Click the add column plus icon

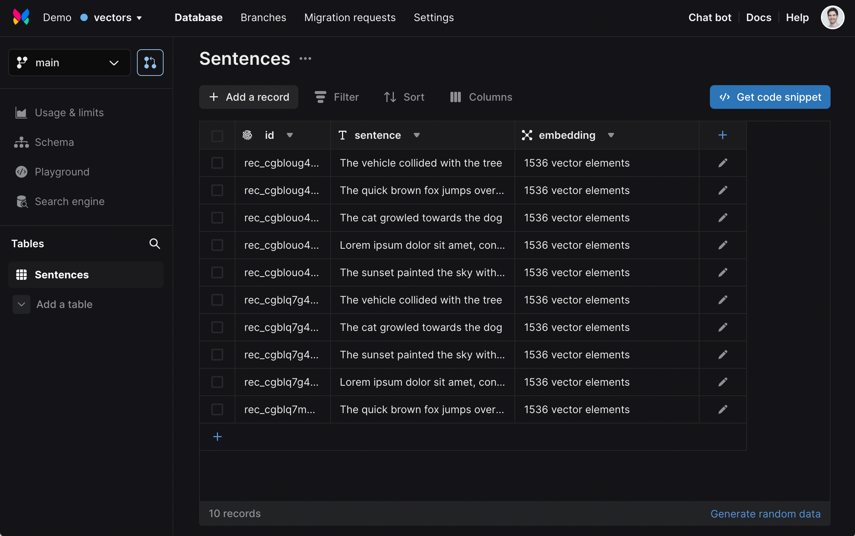722,135
